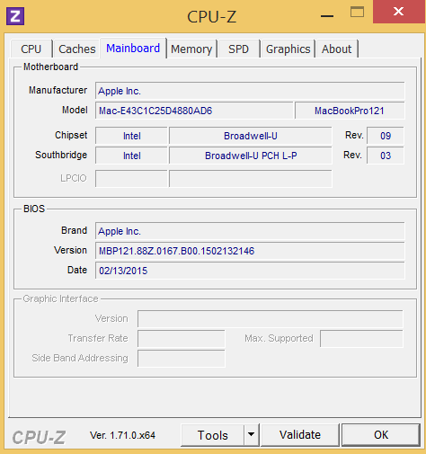Click the Side Band Addressing field
The width and height of the screenshot is (426, 454).
[182, 359]
